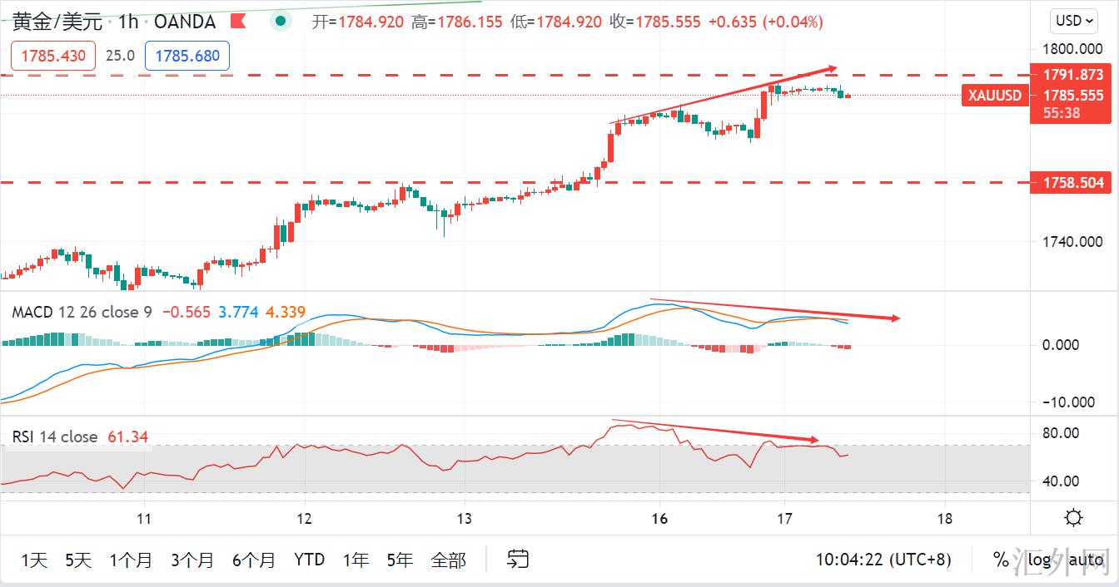Click the 1758.504 horizontal line price label

[x=1073, y=183]
